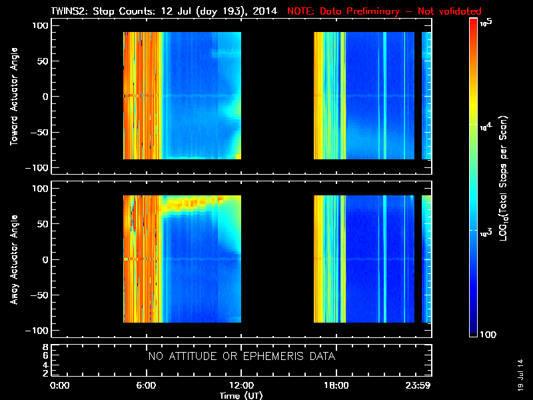This screenshot has height=400, width=533.
Task: Select the 10^5 color bar label
Action: (486, 23)
